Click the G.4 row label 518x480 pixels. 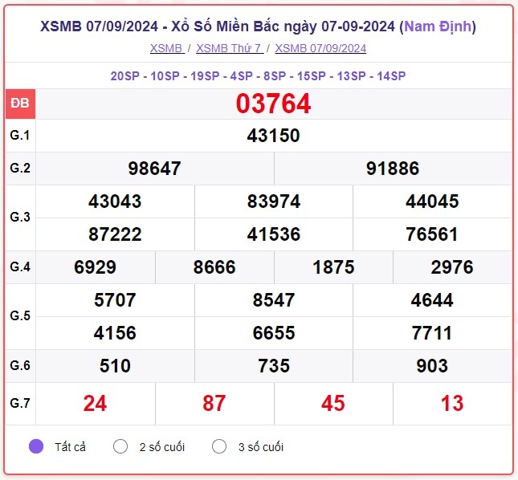pos(20,266)
